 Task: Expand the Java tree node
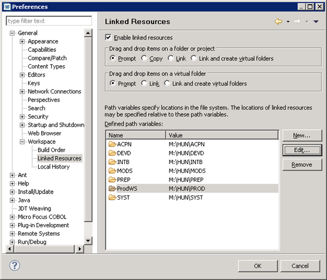[x=12, y=200]
